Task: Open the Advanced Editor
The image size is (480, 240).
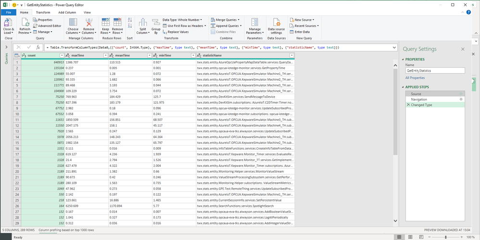Action: 47,26
